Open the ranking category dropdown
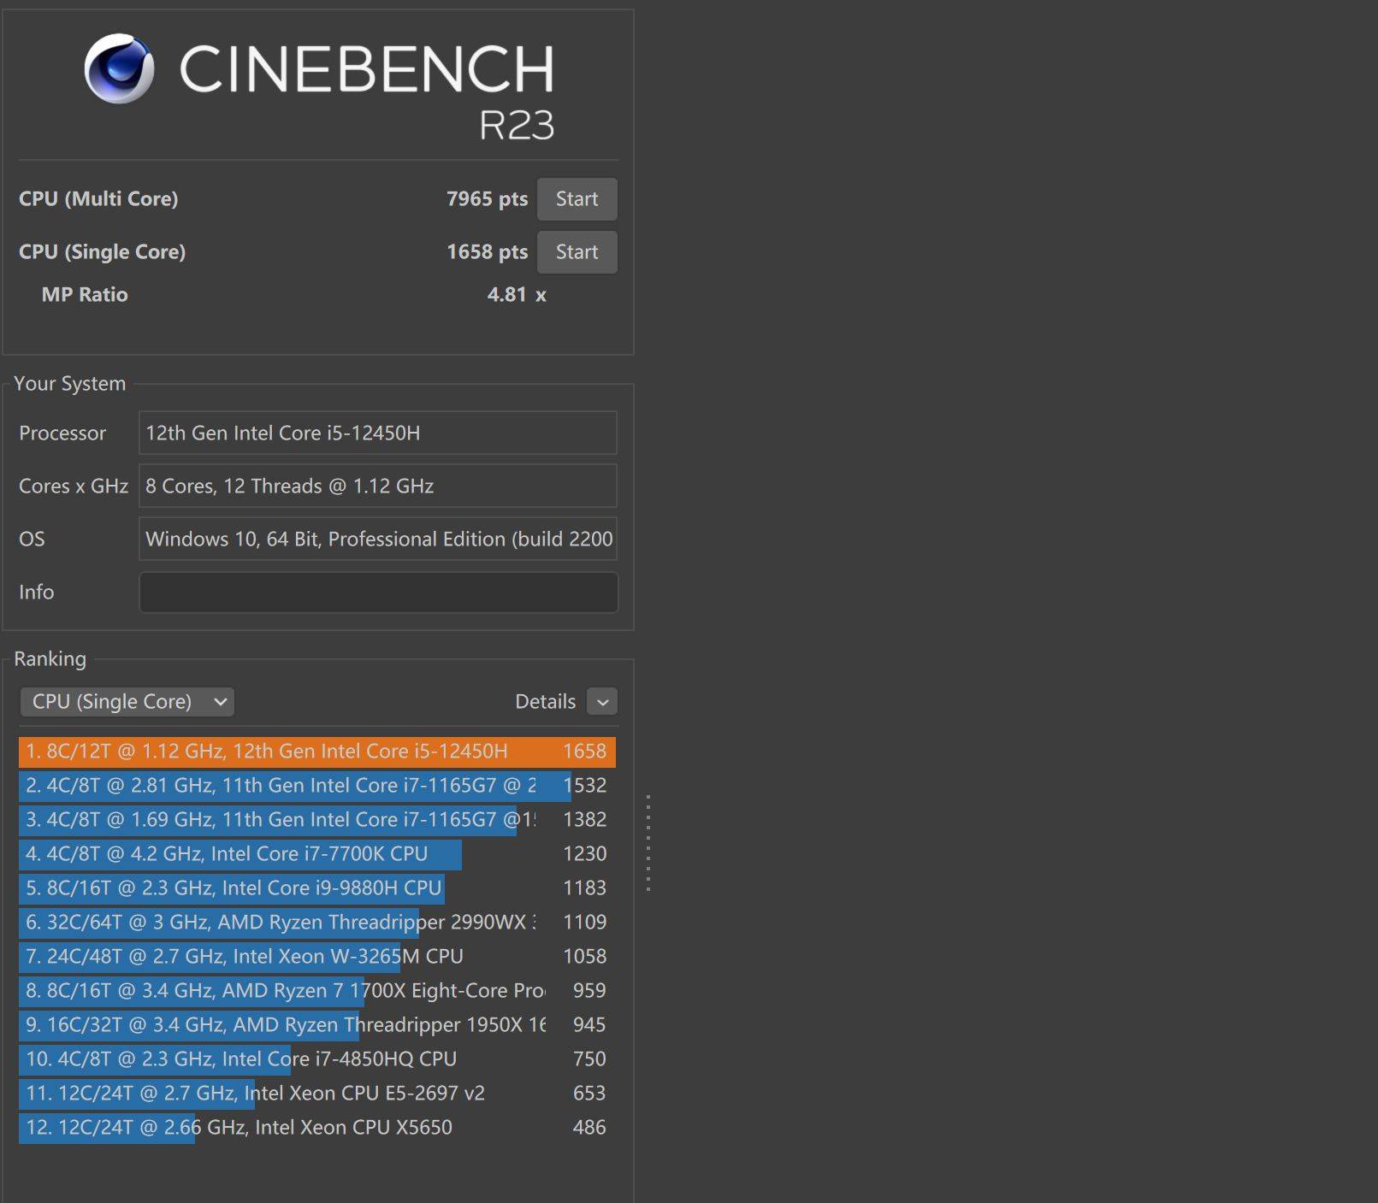 coord(127,701)
